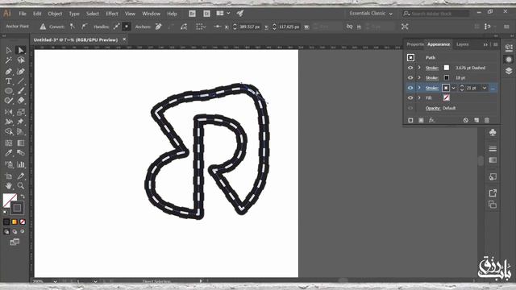Open stroke color swatch dropdown arrow

tap(453, 88)
